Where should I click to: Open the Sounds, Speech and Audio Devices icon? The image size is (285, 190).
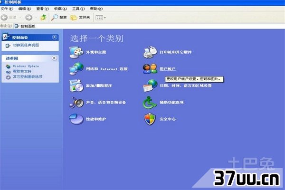(76, 103)
